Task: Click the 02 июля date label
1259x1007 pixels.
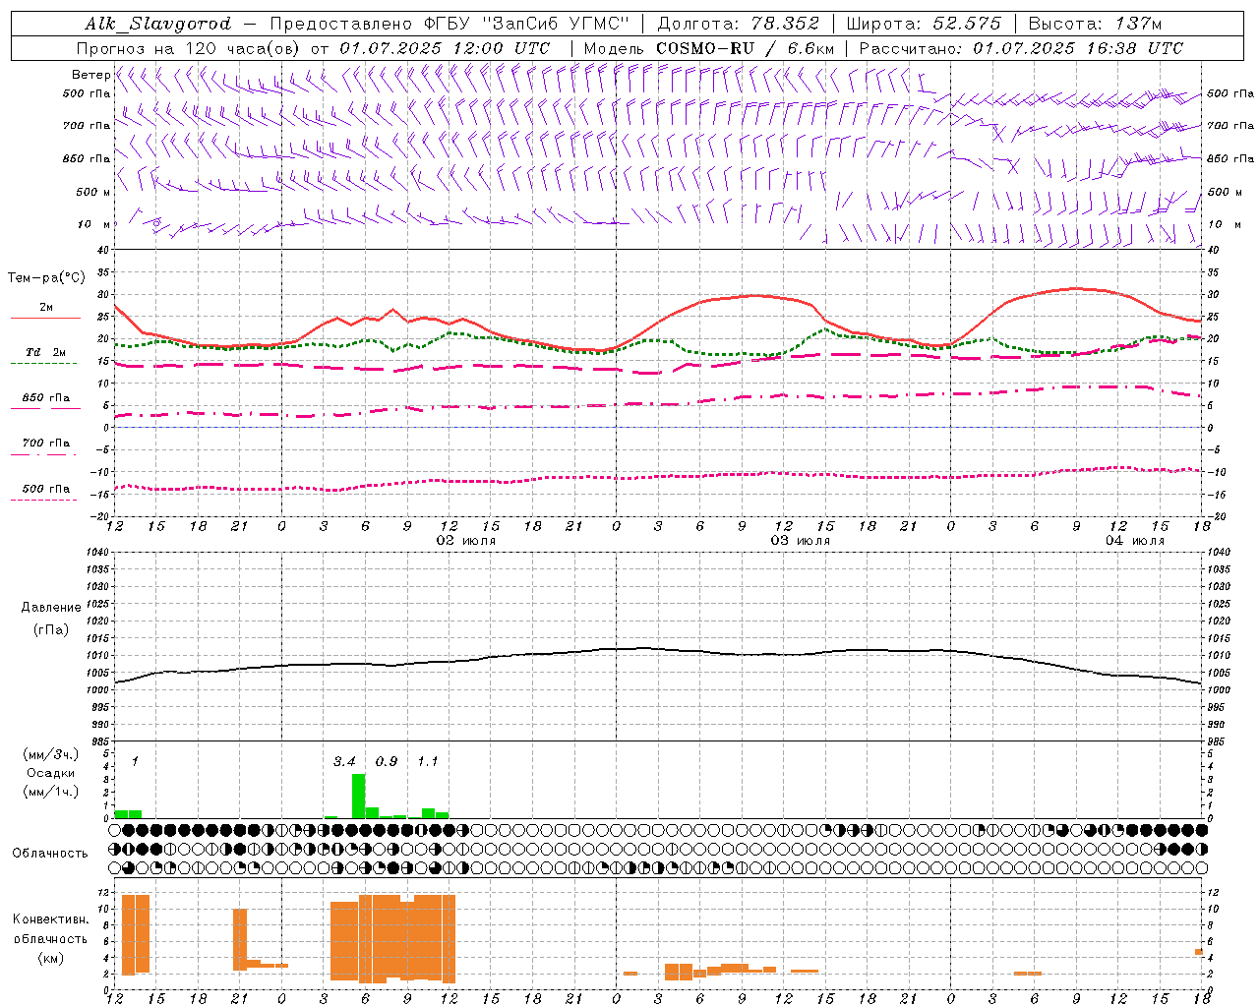Action: click(x=465, y=541)
